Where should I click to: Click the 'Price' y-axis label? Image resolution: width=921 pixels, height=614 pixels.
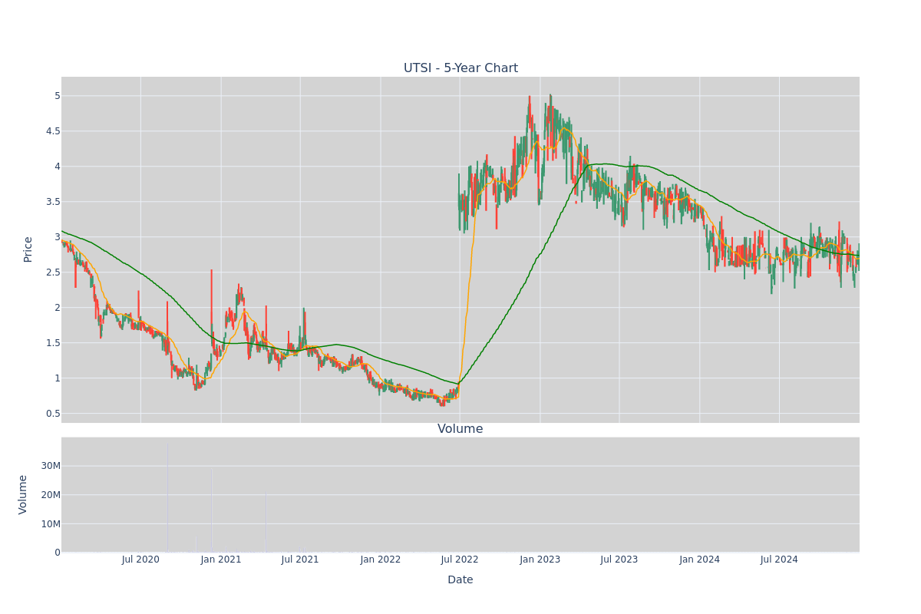click(28, 249)
